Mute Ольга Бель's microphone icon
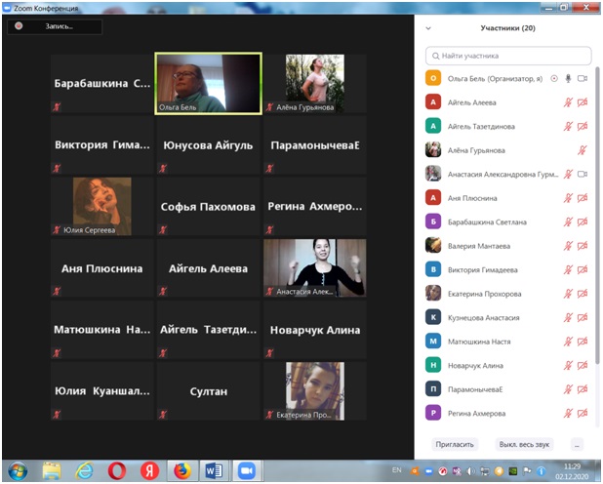 (x=568, y=78)
